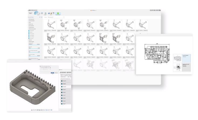
Task: Select the thumbnail view display icon
Action: (x=35, y=13)
